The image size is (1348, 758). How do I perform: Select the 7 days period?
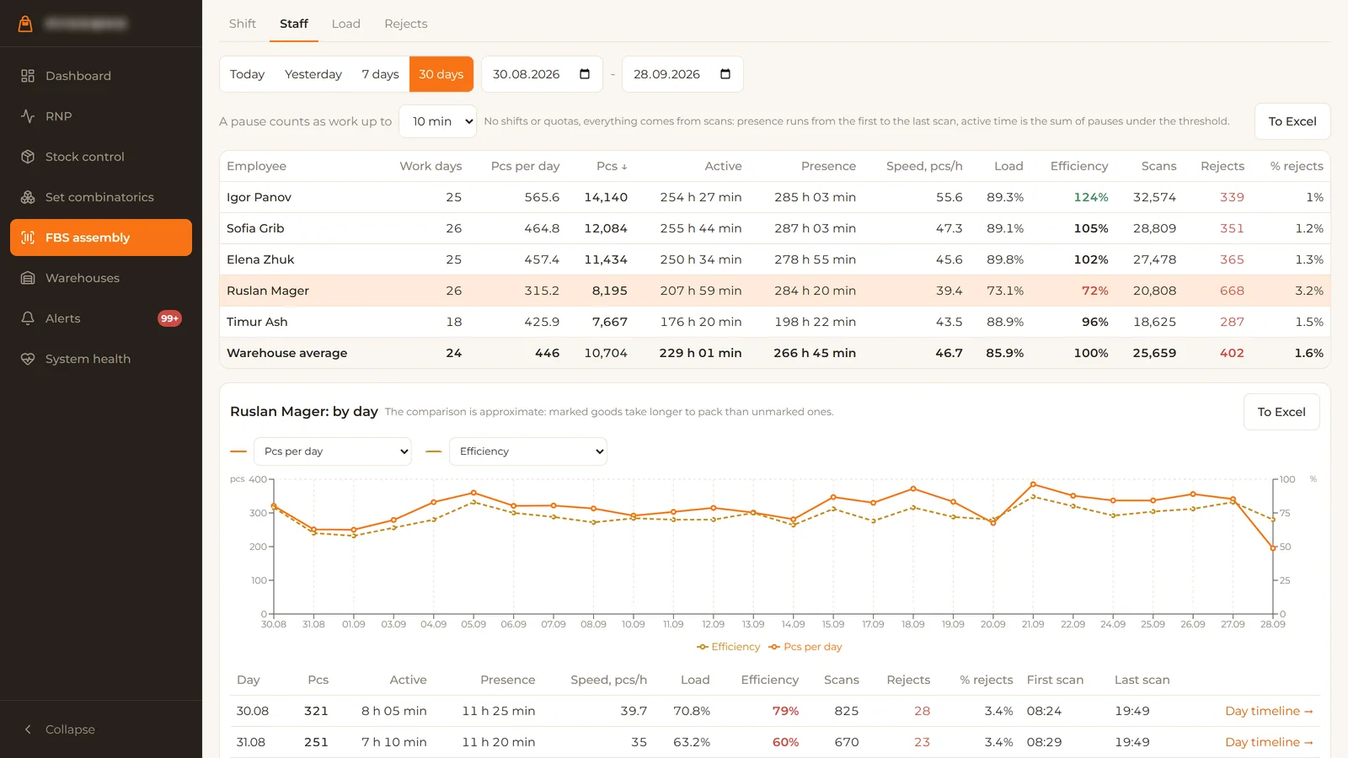click(380, 74)
